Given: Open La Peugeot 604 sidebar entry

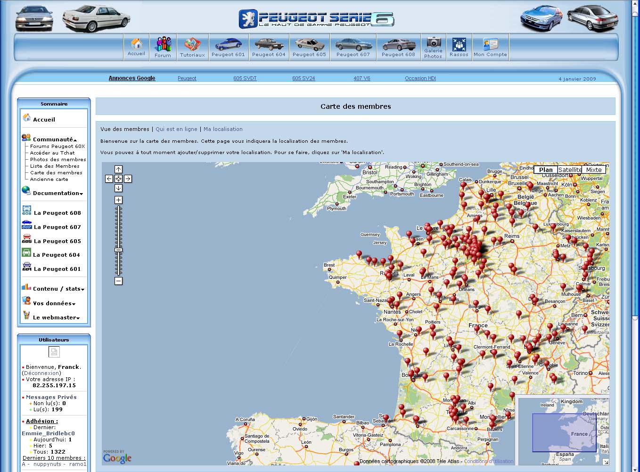Looking at the screenshot, I should click(x=57, y=255).
